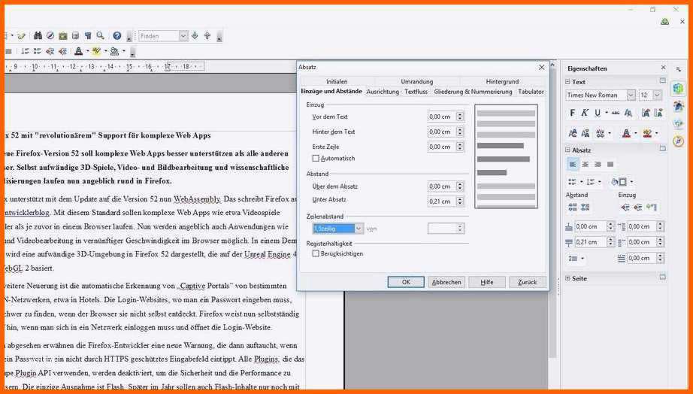Image resolution: width=693 pixels, height=394 pixels.
Task: Apply highlighting color in formatting toolbar
Action: 97,52
